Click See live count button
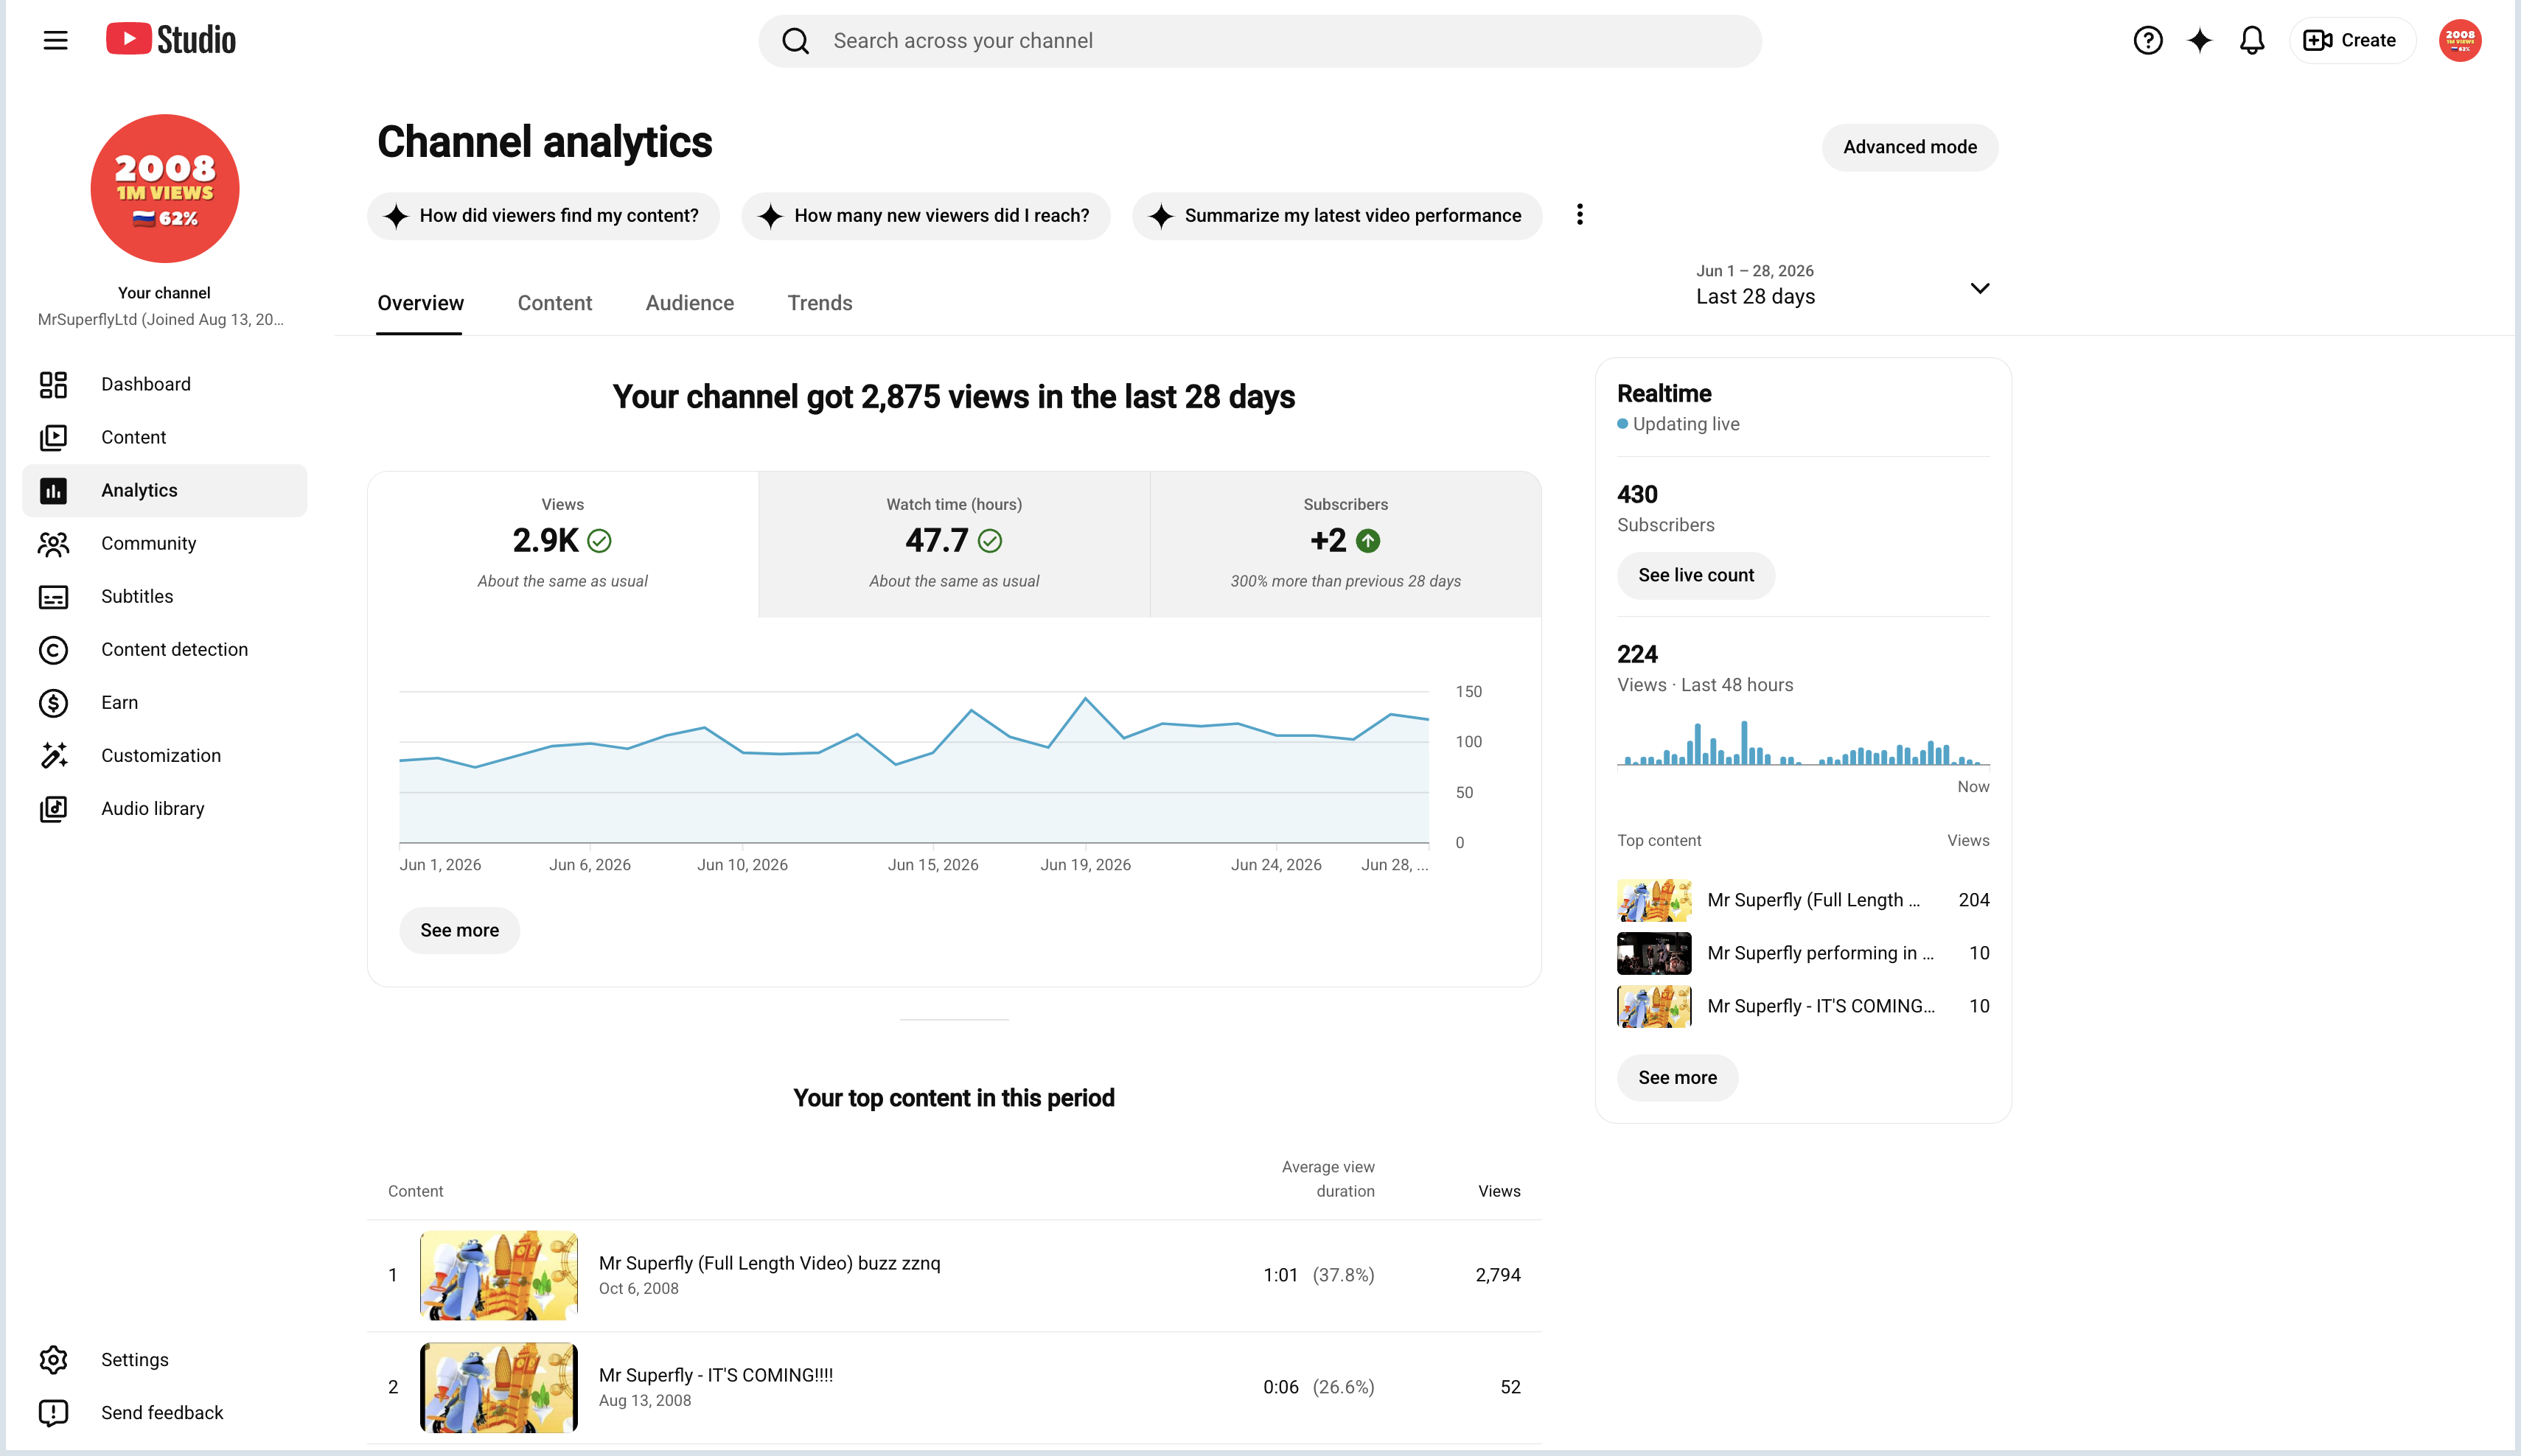2521x1456 pixels. (1695, 575)
